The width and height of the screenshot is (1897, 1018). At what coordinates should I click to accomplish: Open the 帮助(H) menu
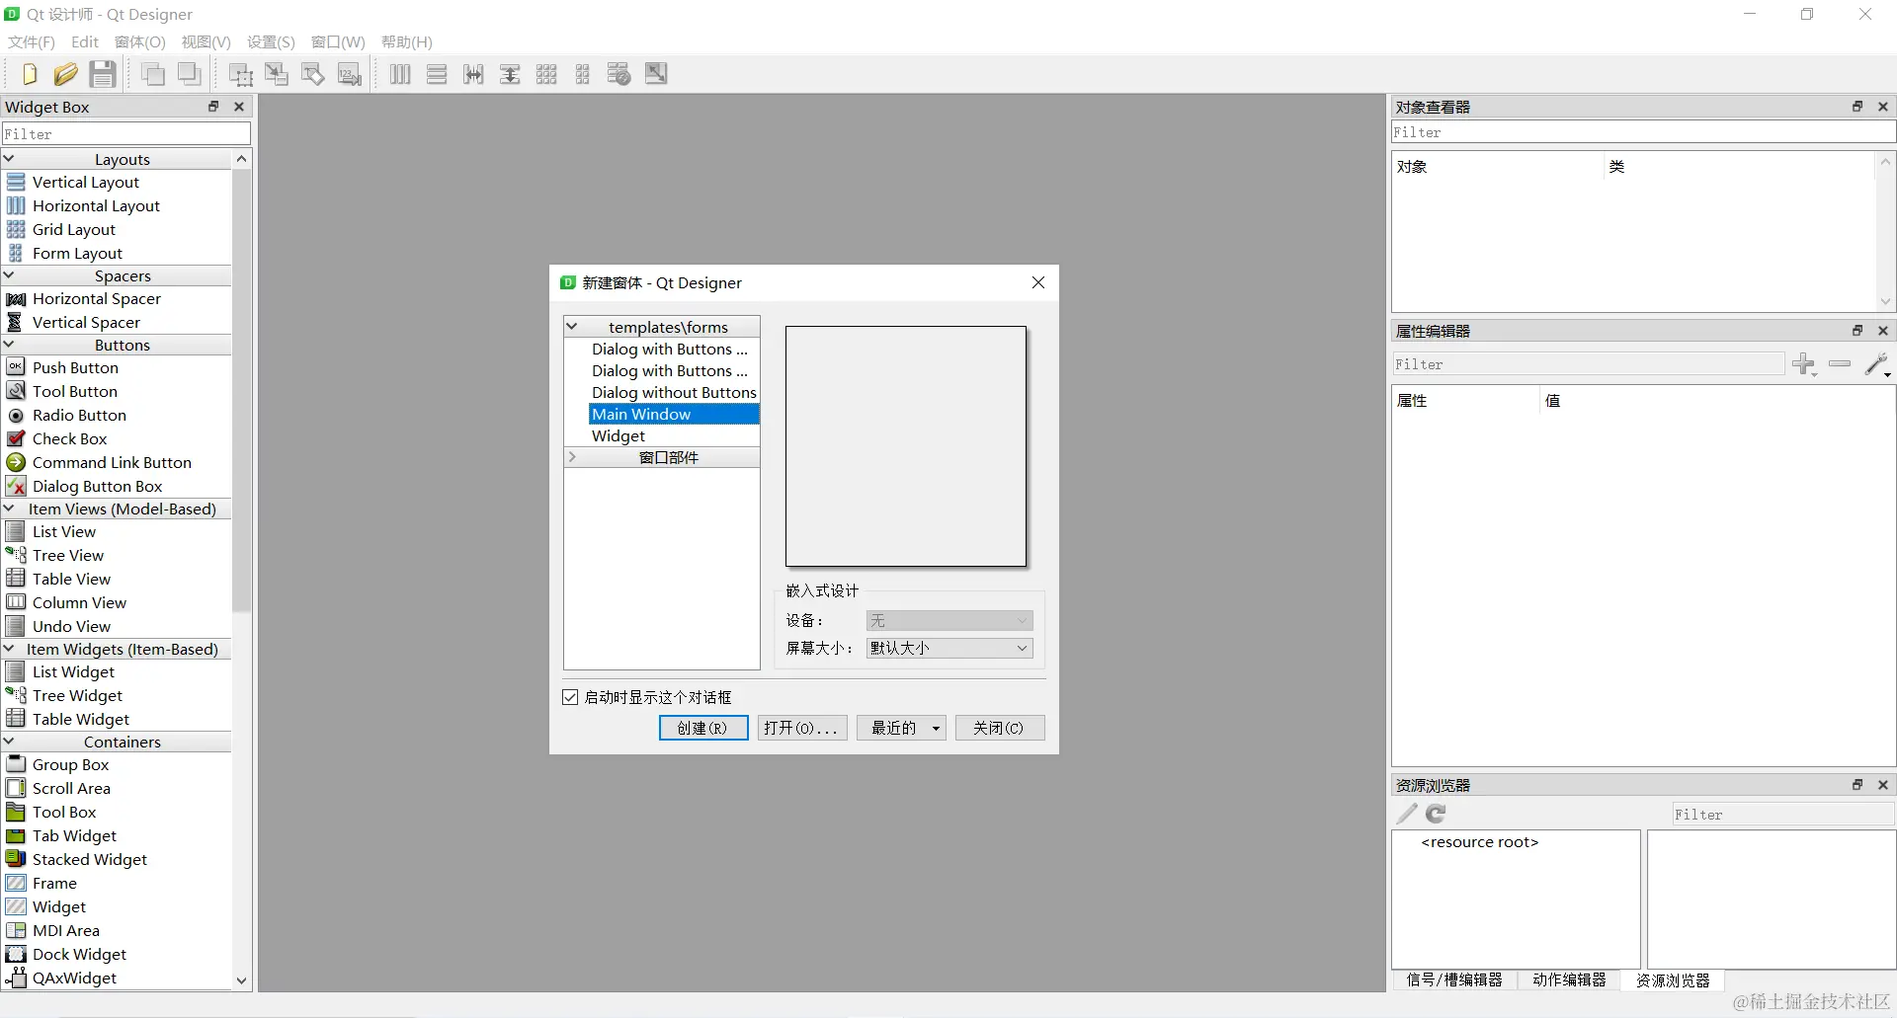407,41
